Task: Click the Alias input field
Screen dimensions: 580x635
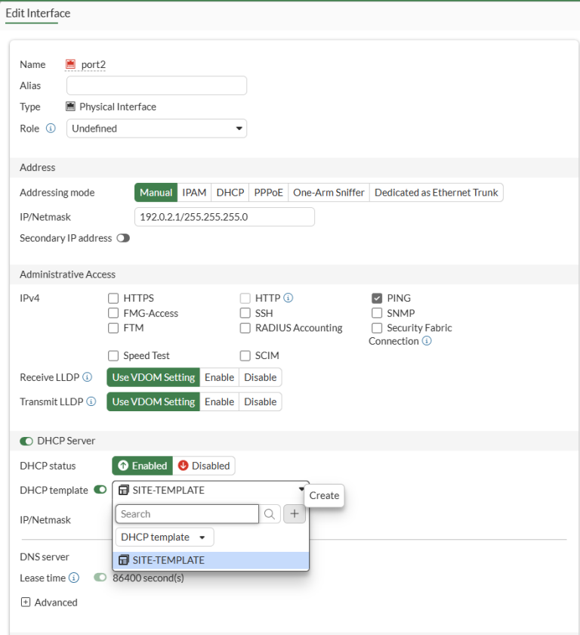Action: point(156,85)
